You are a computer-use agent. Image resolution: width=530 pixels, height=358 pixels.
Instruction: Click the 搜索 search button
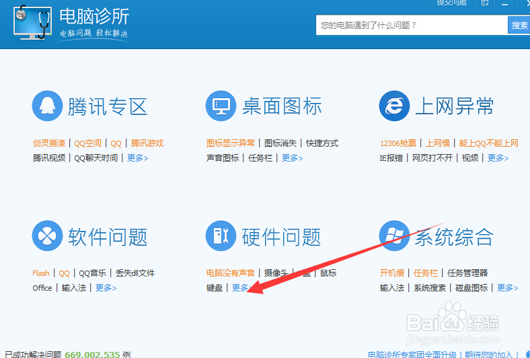519,26
